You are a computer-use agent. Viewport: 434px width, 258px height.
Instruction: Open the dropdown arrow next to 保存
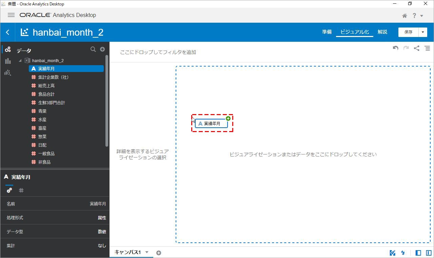[x=423, y=32]
